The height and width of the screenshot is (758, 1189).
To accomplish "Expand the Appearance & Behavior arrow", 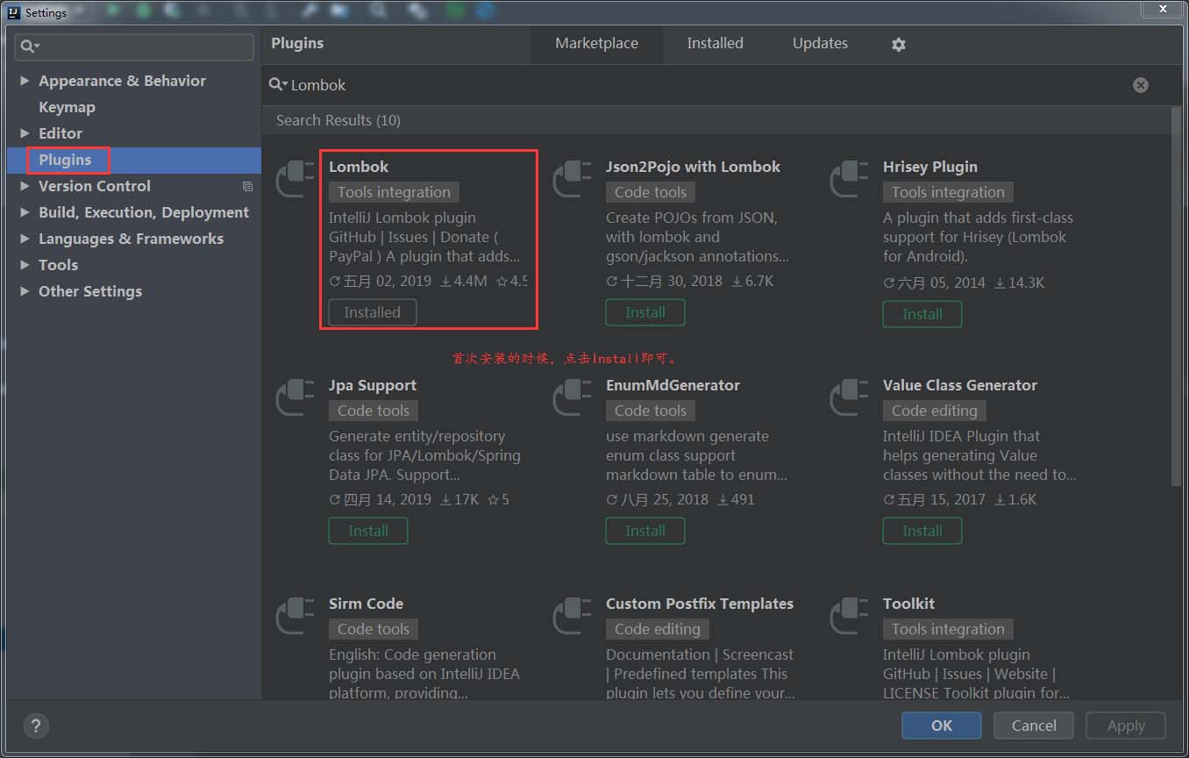I will pyautogui.click(x=25, y=81).
